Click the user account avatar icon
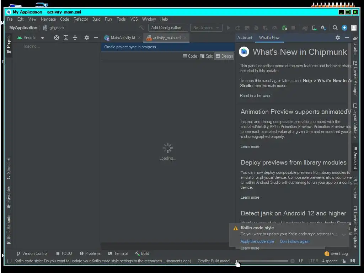Image resolution: width=364 pixels, height=273 pixels. [354, 28]
